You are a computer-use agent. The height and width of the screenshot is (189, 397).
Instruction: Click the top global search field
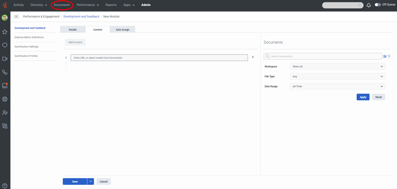pos(343,5)
